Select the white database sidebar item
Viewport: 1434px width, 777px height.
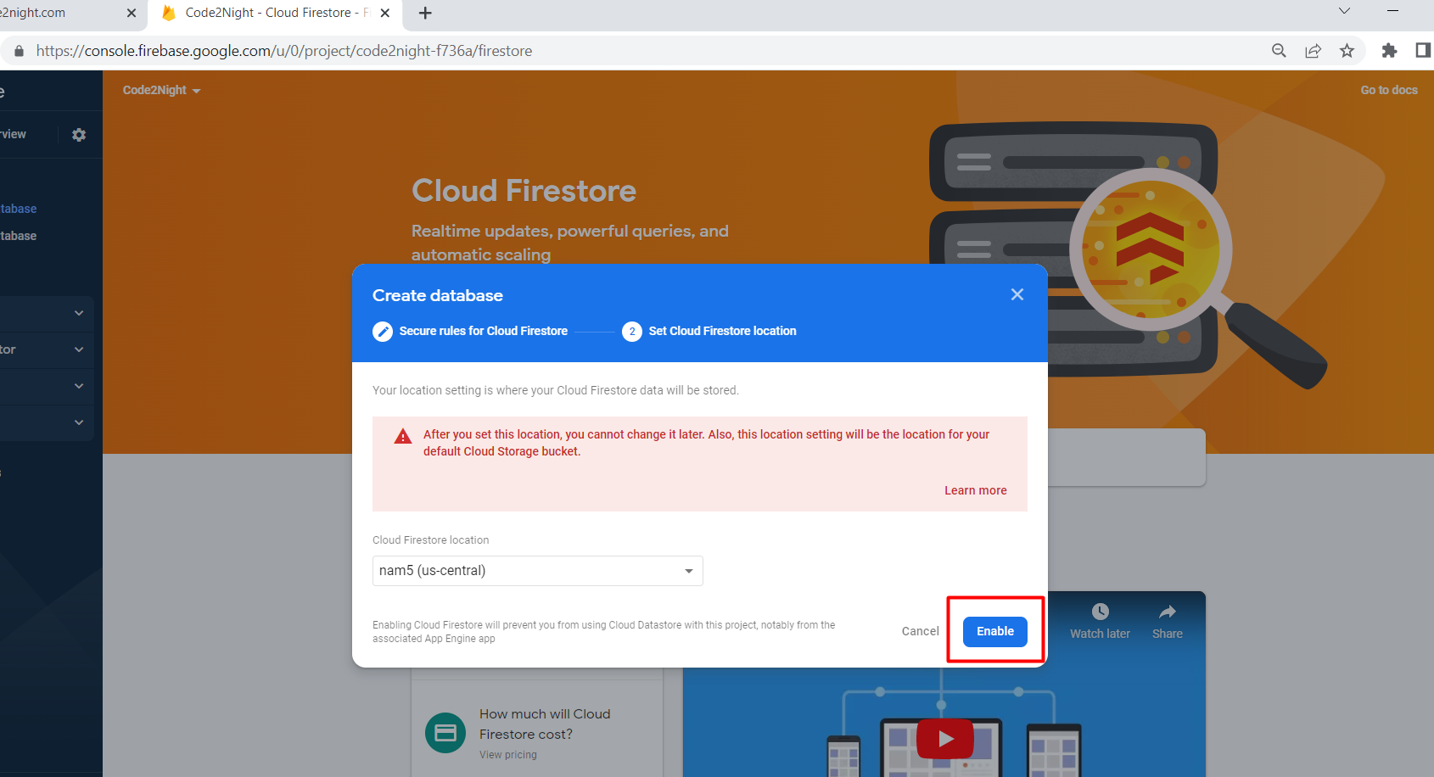19,236
